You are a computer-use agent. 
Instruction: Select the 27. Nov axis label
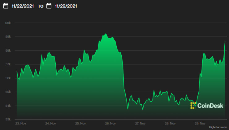(140, 123)
